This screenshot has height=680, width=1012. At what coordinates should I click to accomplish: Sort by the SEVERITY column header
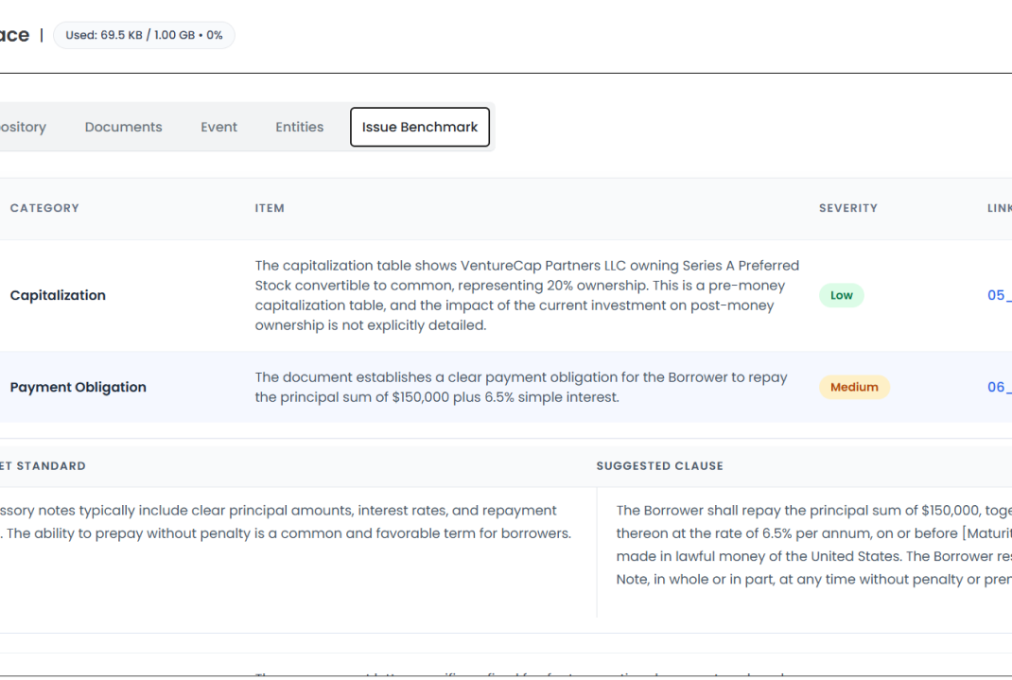847,208
